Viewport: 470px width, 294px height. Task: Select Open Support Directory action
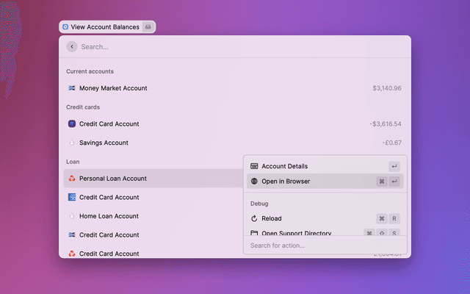[x=296, y=233]
